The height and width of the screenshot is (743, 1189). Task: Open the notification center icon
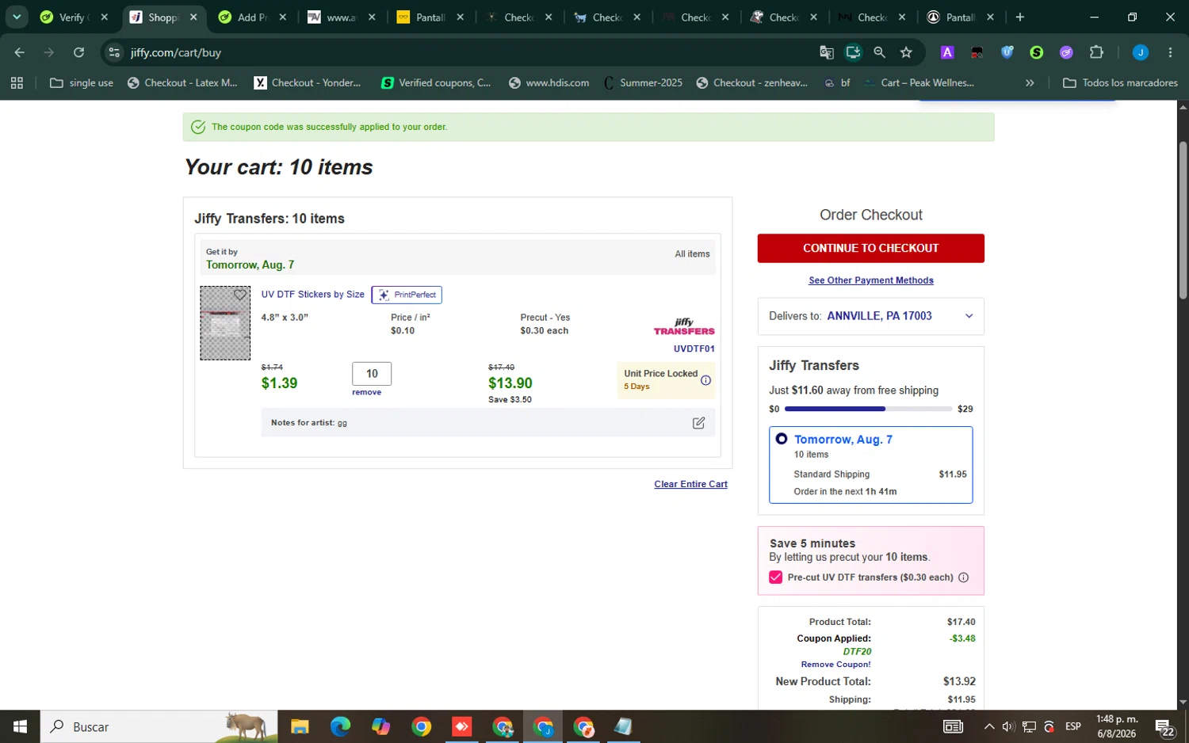coord(1164,726)
